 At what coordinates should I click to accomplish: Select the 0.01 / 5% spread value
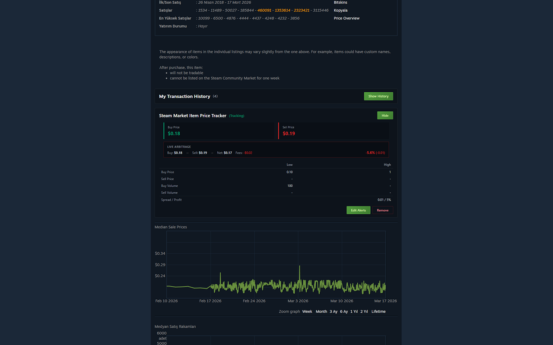(x=384, y=200)
